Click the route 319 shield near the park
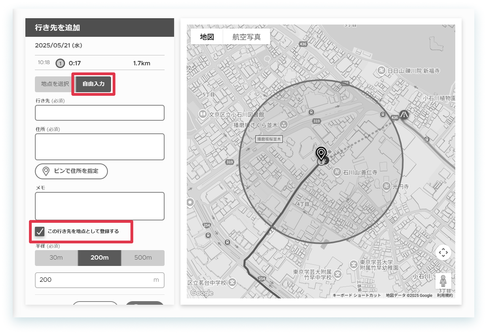The width and height of the screenshot is (487, 334). (x=316, y=121)
